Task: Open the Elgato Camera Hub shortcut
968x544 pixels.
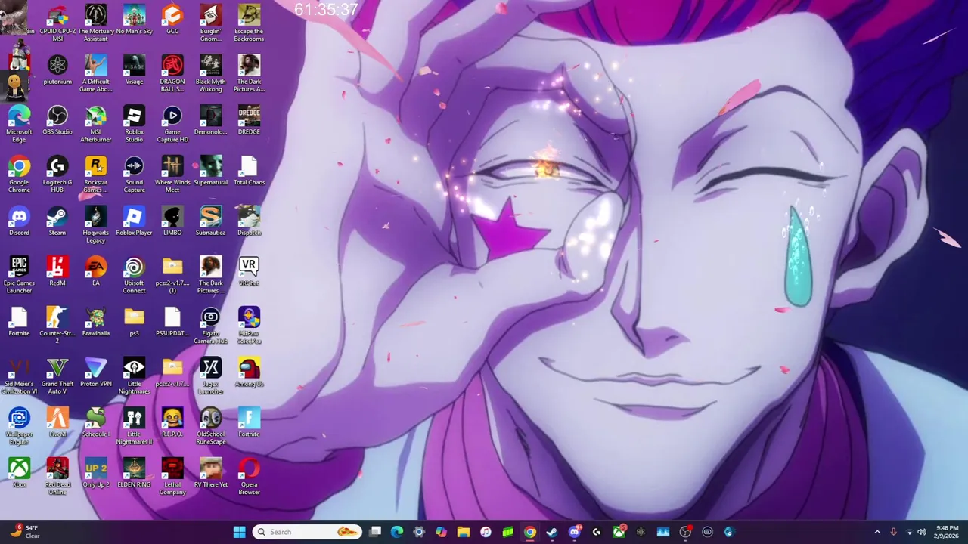Action: [x=211, y=326]
